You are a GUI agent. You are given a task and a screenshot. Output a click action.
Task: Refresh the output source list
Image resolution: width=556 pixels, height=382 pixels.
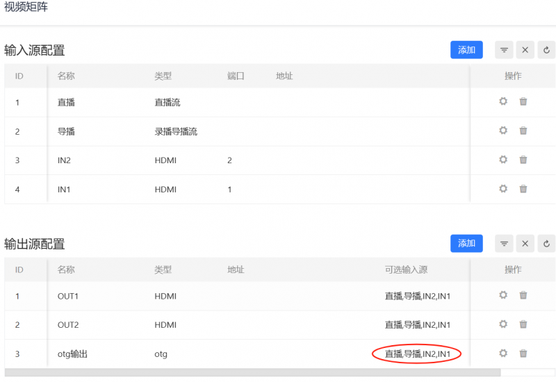click(546, 243)
